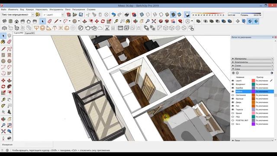Click the Zoom Extents icon in top toolbar
The width and height of the screenshot is (277, 156).
(x=154, y=21)
